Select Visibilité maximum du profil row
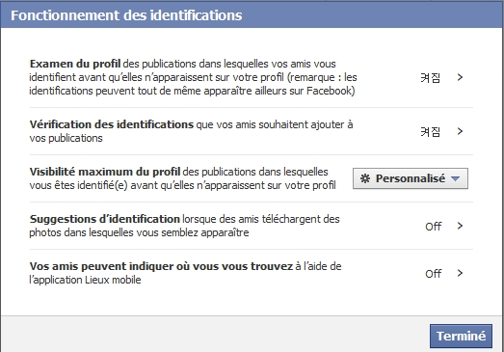Viewport: 504px width, 352px height. tap(252, 178)
